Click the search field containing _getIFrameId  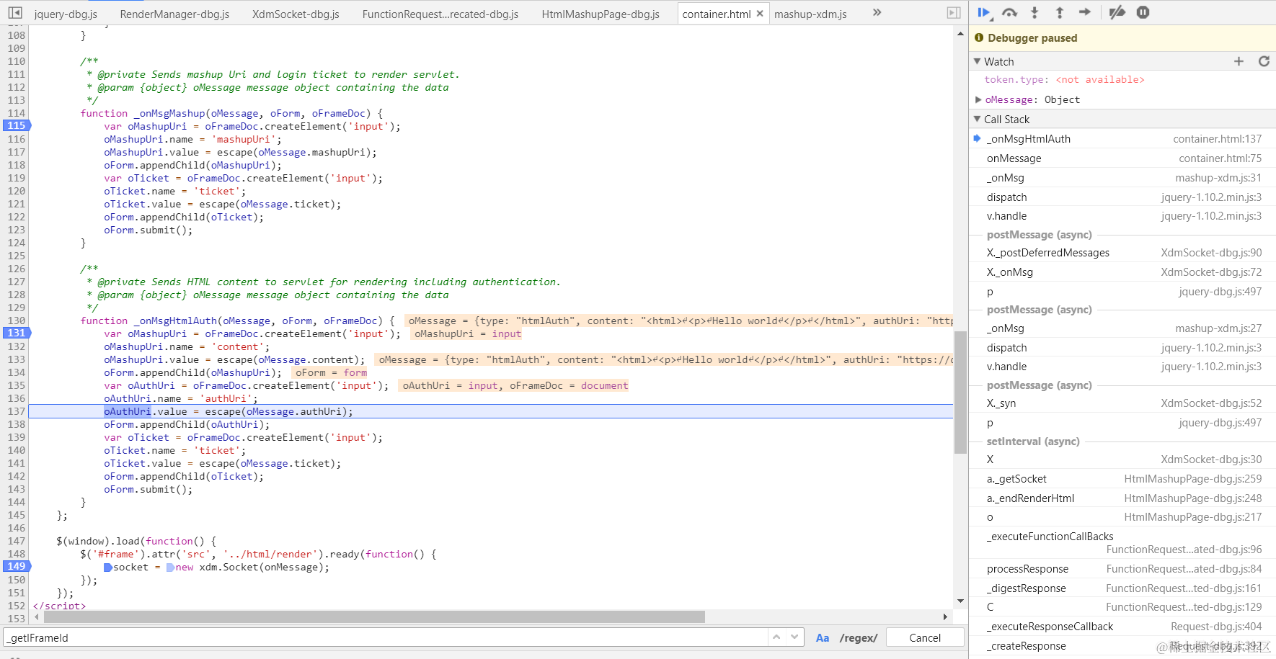point(386,637)
